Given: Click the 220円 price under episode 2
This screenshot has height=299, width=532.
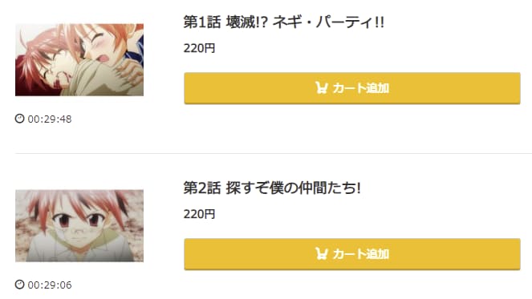Looking at the screenshot, I should tap(199, 214).
